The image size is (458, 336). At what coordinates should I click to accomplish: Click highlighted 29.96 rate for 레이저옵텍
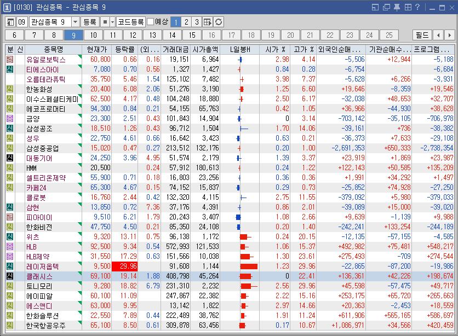[124, 267]
